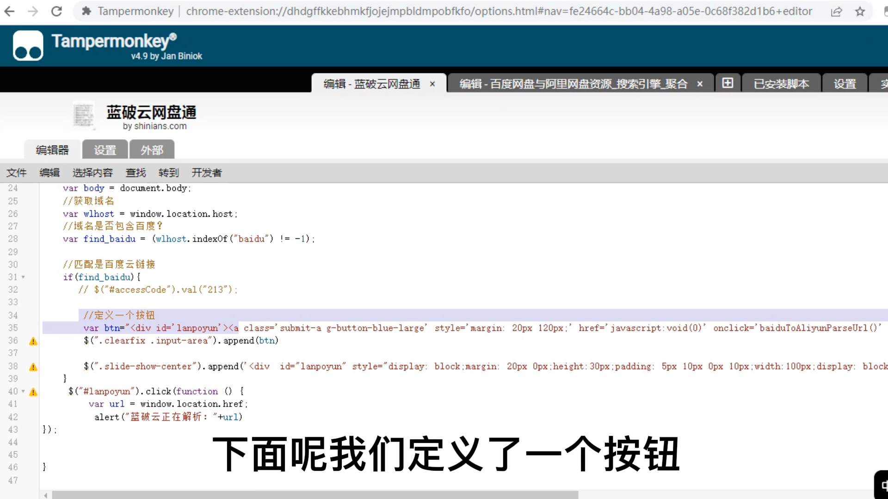
Task: Click the script icon beside 蓝破云网盘通
Action: click(x=84, y=115)
